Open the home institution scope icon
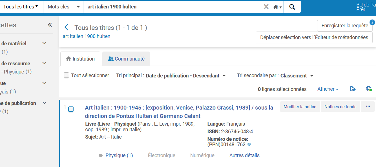The height and width of the screenshot is (167, 376). pyautogui.click(x=277, y=7)
